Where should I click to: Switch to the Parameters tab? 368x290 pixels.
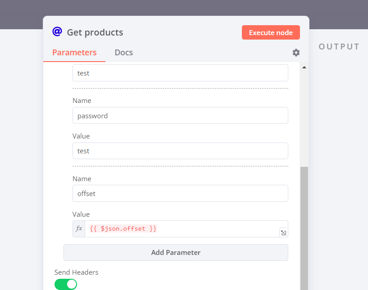pyautogui.click(x=74, y=53)
